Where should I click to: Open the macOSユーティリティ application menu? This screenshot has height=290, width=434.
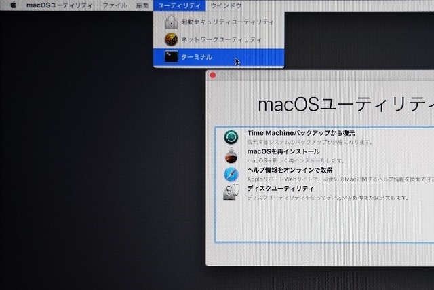pyautogui.click(x=60, y=5)
